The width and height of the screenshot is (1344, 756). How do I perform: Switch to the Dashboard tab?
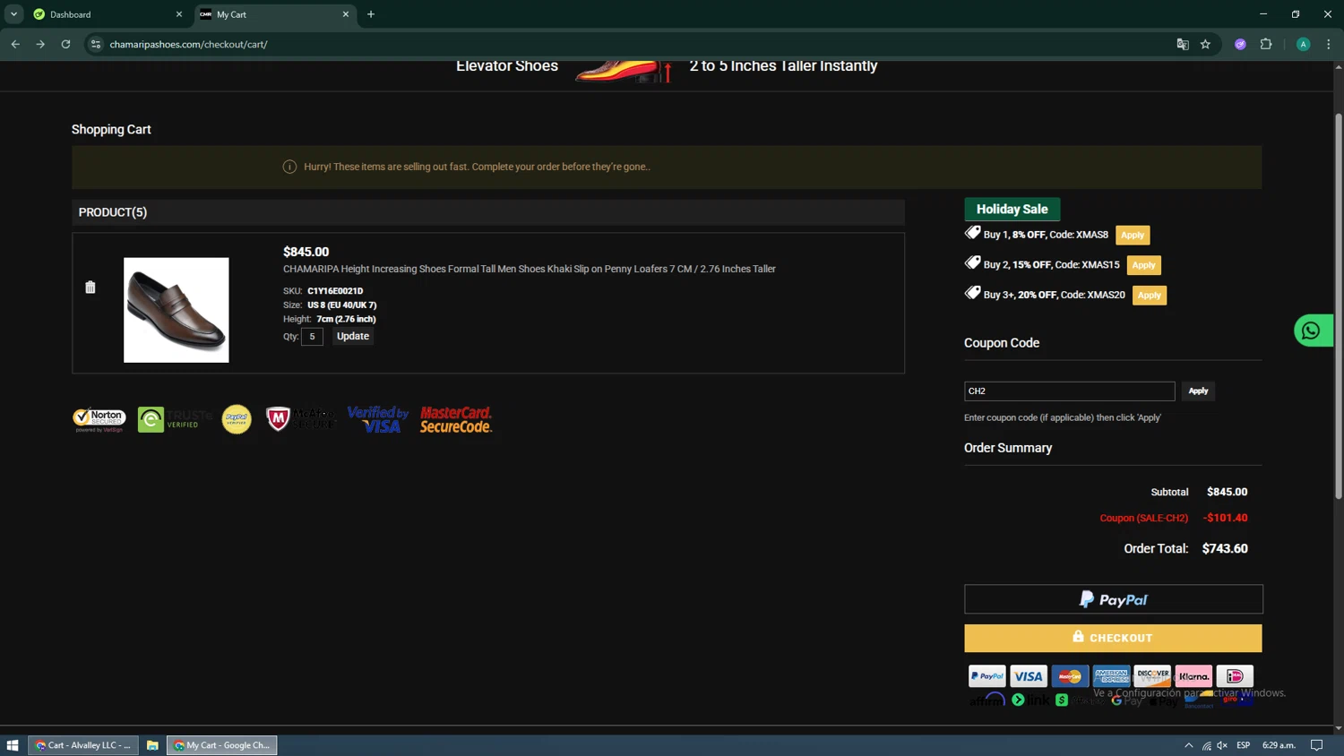click(x=107, y=14)
